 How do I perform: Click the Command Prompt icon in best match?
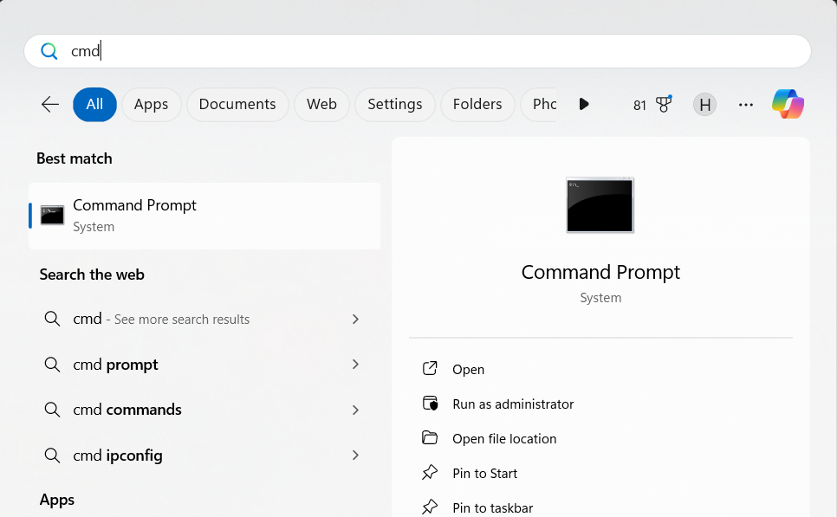[52, 215]
